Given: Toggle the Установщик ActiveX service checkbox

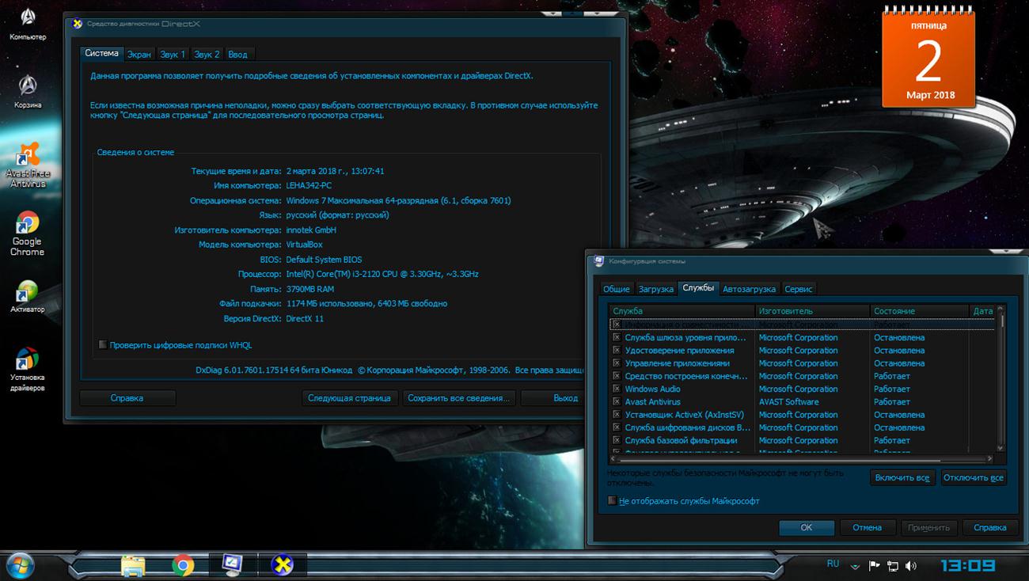Looking at the screenshot, I should click(x=617, y=415).
